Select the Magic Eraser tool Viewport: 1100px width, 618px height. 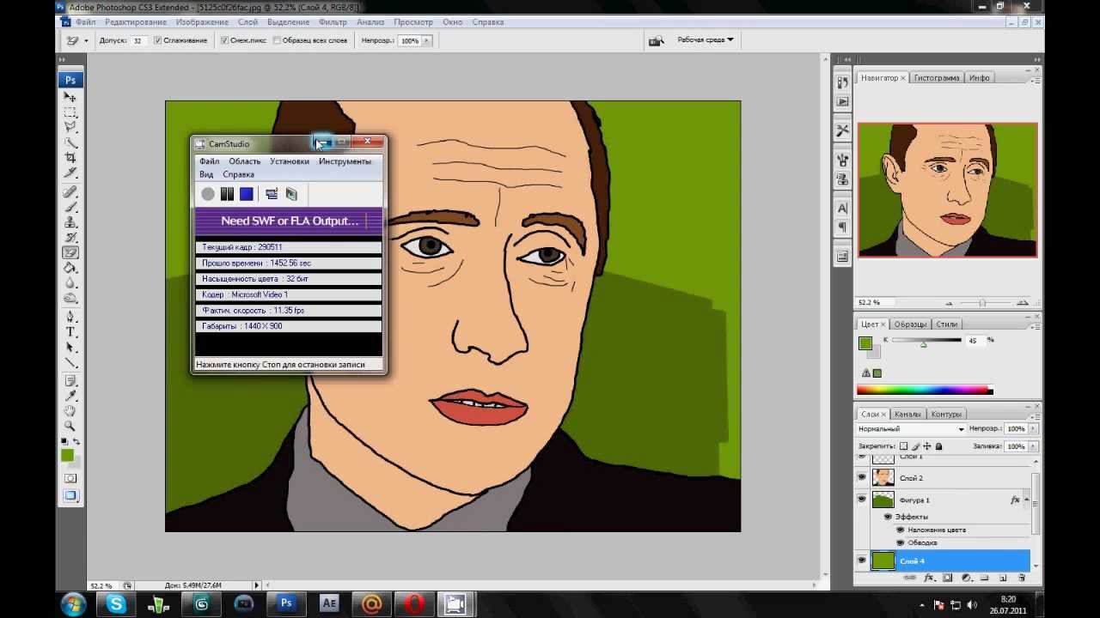(70, 252)
